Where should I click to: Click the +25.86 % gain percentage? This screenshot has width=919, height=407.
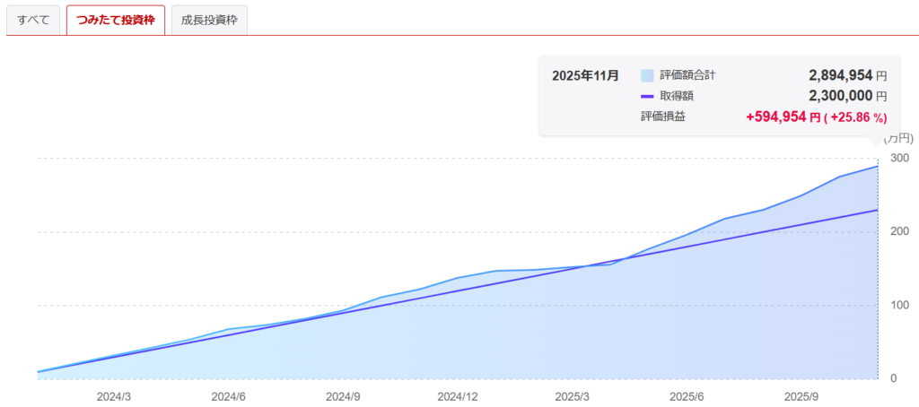[x=857, y=117]
